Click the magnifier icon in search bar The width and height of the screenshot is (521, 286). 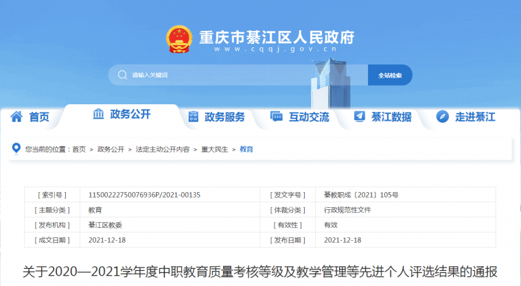pyautogui.click(x=122, y=75)
